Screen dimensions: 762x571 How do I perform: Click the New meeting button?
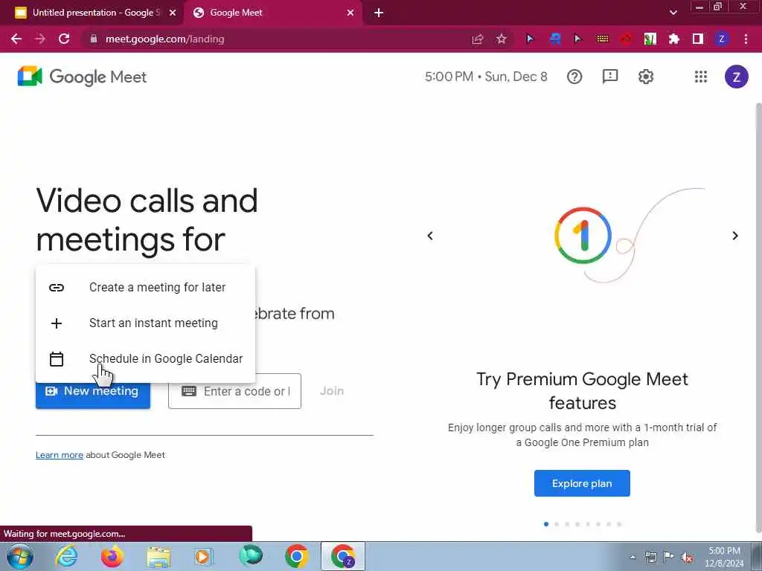pyautogui.click(x=93, y=391)
